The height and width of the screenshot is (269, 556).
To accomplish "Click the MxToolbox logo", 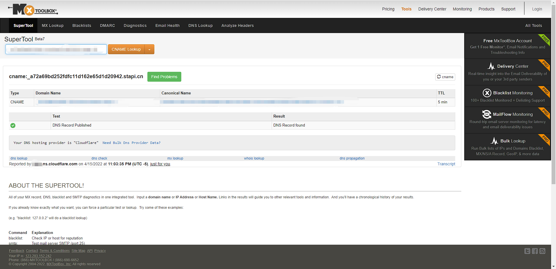I will pos(33,10).
